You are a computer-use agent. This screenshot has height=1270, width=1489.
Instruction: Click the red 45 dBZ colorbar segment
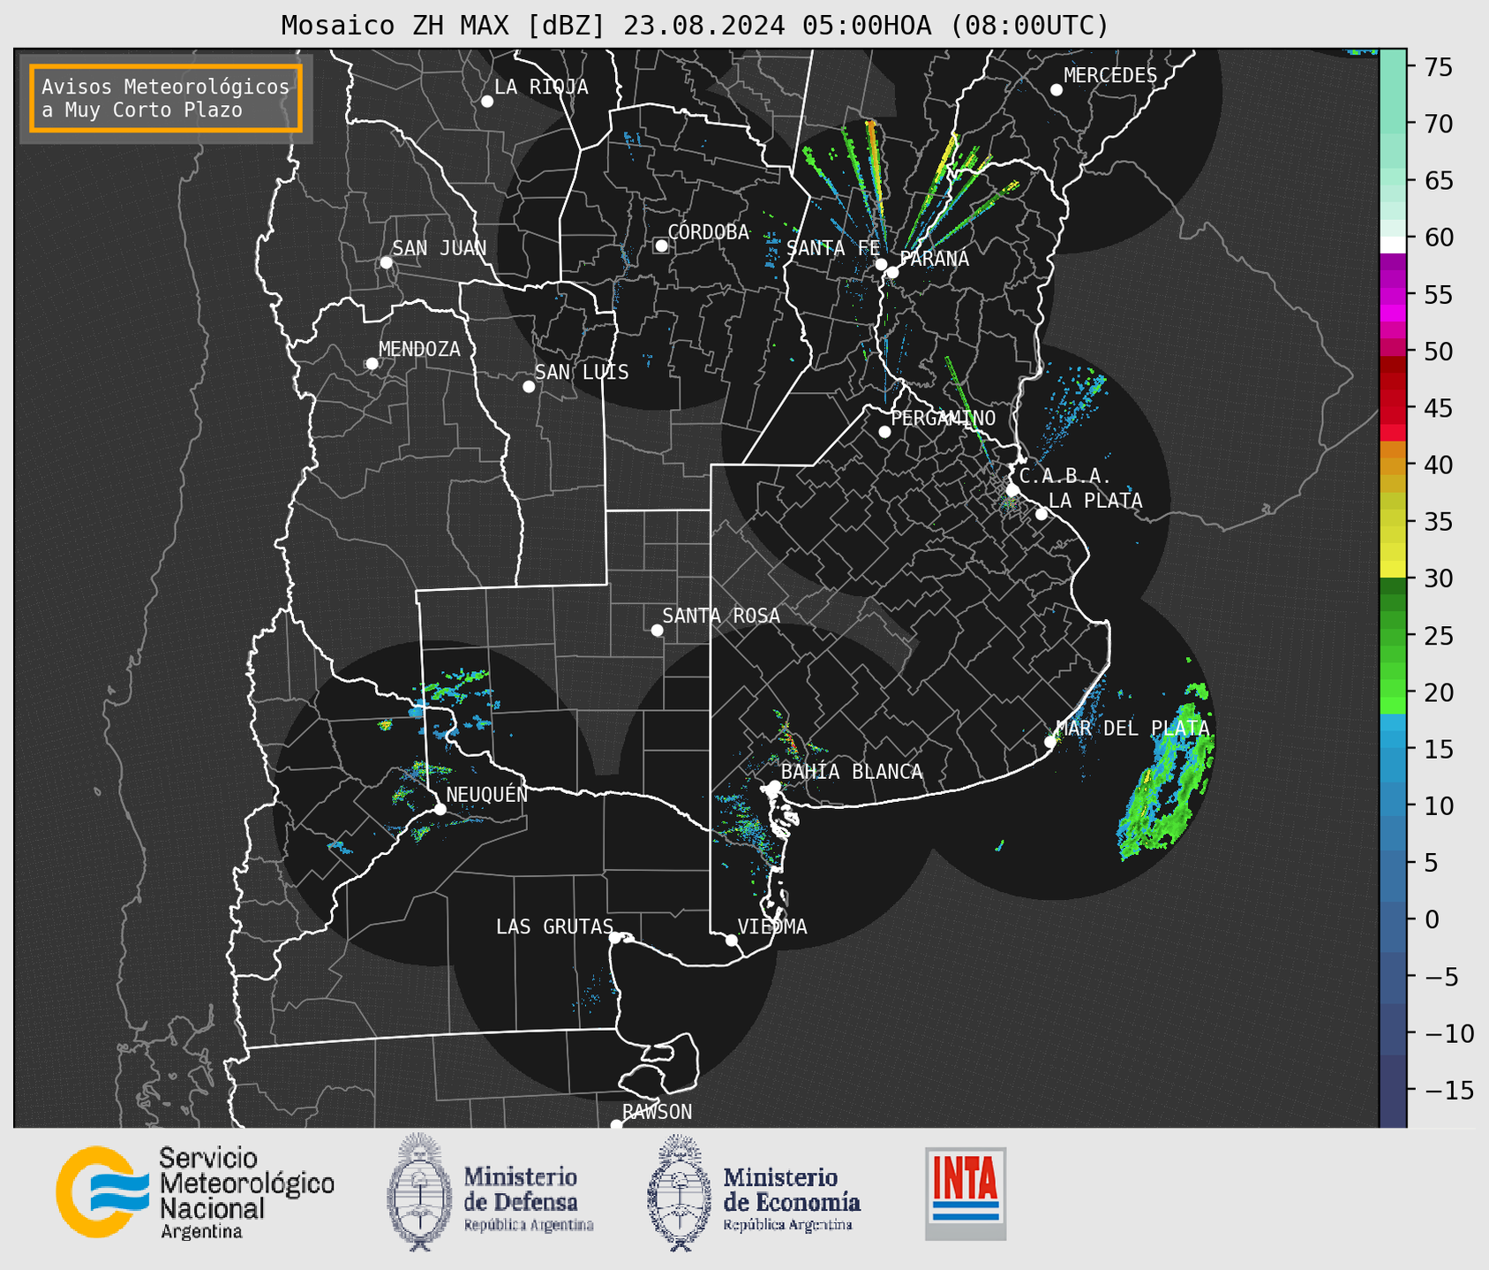pos(1393,415)
